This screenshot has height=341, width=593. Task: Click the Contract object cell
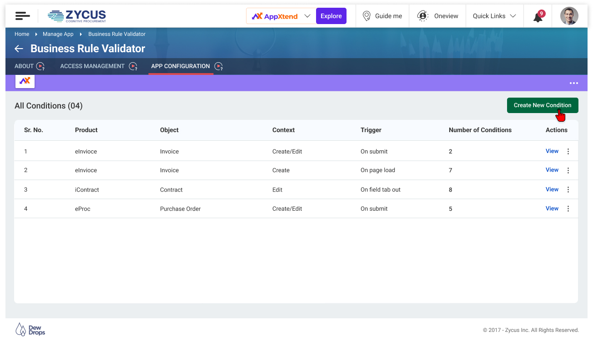(171, 190)
